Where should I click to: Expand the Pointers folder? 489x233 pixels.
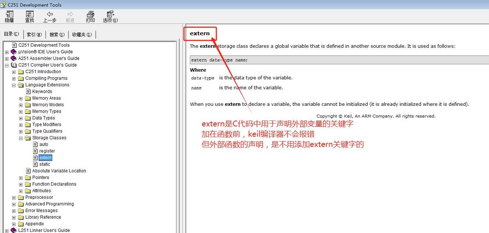click(x=21, y=178)
